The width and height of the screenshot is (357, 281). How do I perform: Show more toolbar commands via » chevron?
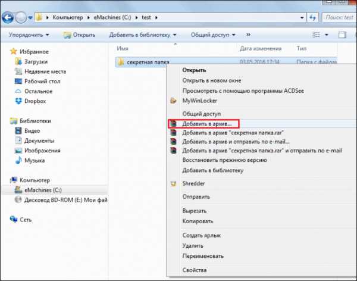pyautogui.click(x=248, y=35)
